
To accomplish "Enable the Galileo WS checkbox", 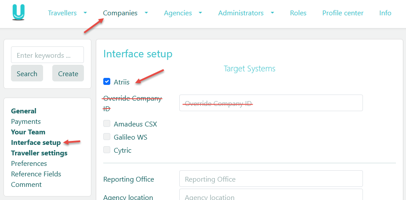I will pos(107,137).
